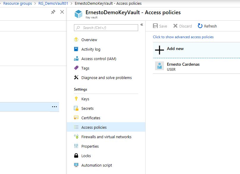Click the Access policies list icon

tap(76, 127)
